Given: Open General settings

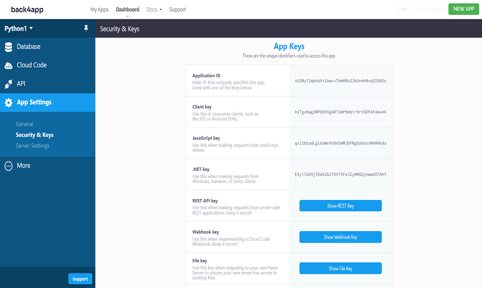Looking at the screenshot, I should (24, 124).
